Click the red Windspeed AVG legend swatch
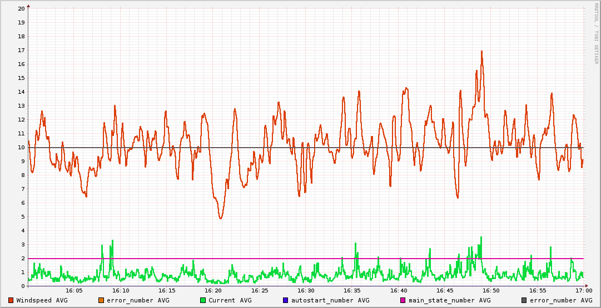 [x=11, y=300]
